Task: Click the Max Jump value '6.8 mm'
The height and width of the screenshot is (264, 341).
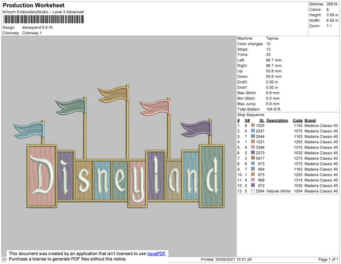Action: pos(272,104)
